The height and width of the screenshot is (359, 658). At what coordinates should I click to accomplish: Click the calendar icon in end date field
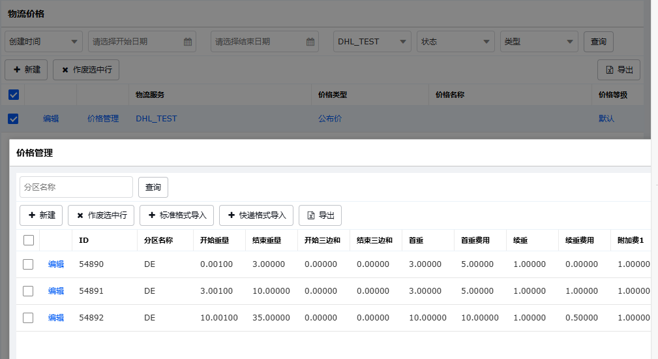coord(310,42)
